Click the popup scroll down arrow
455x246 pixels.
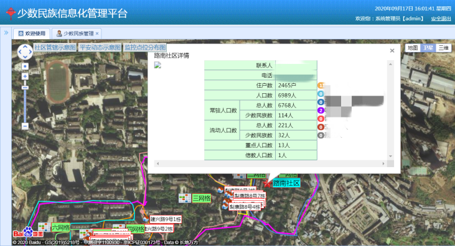pyautogui.click(x=391, y=156)
